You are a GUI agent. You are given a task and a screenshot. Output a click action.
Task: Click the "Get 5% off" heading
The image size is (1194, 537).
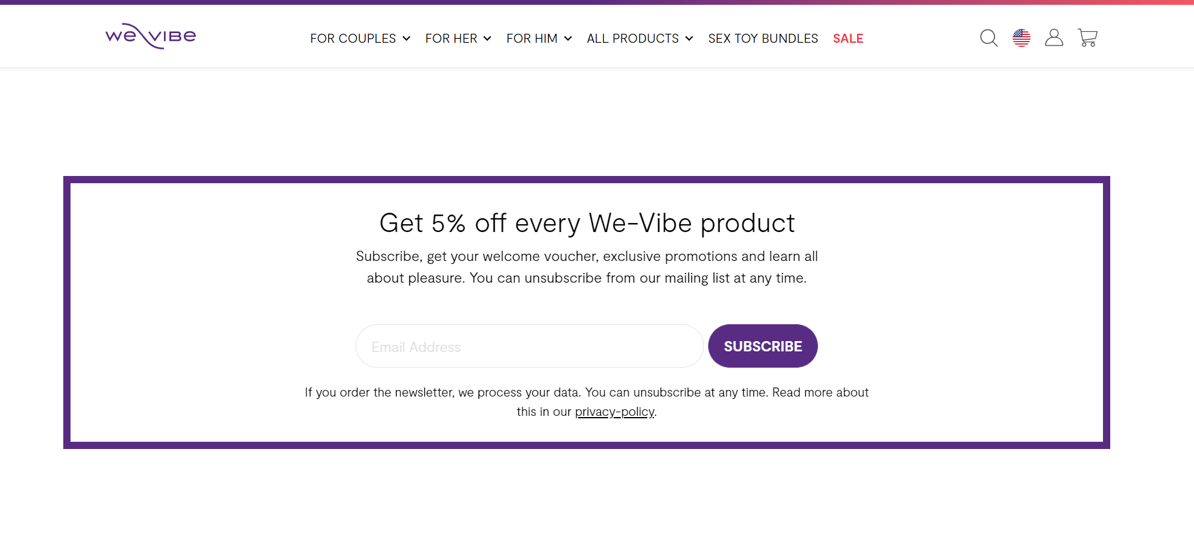point(587,223)
